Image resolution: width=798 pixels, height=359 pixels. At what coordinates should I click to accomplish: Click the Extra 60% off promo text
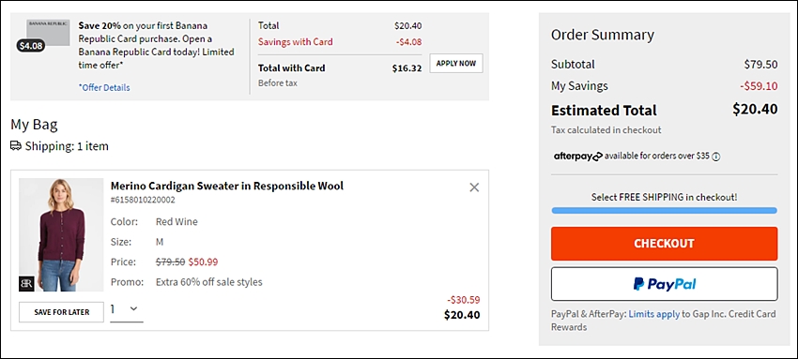coord(209,282)
